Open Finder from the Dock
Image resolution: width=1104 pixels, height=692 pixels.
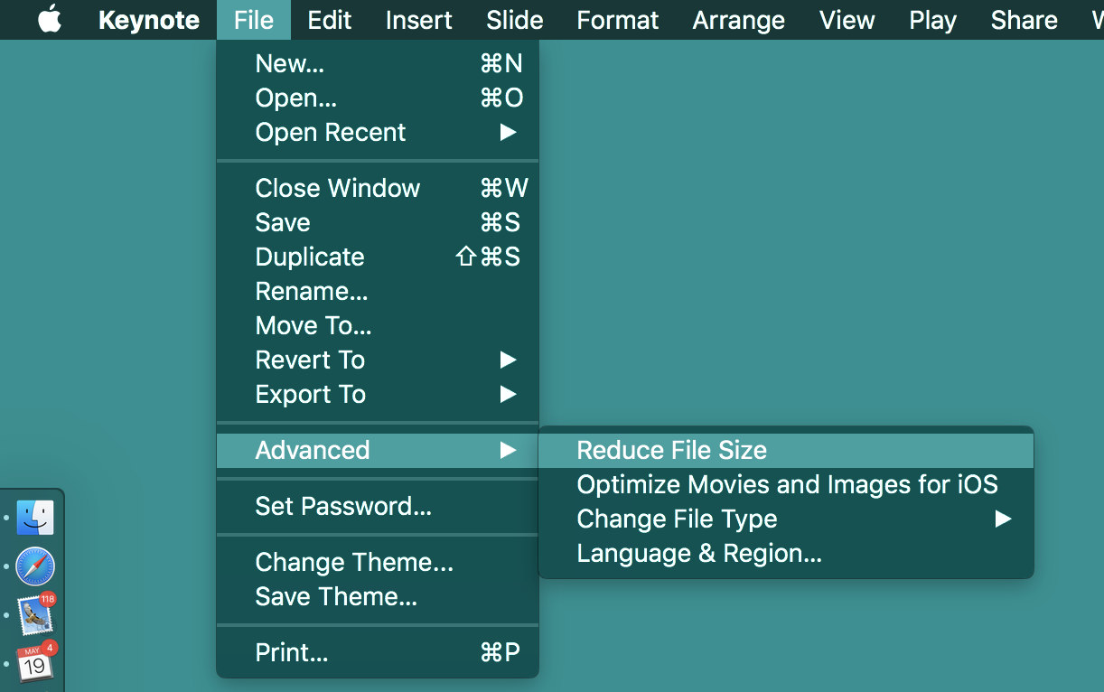pyautogui.click(x=35, y=518)
